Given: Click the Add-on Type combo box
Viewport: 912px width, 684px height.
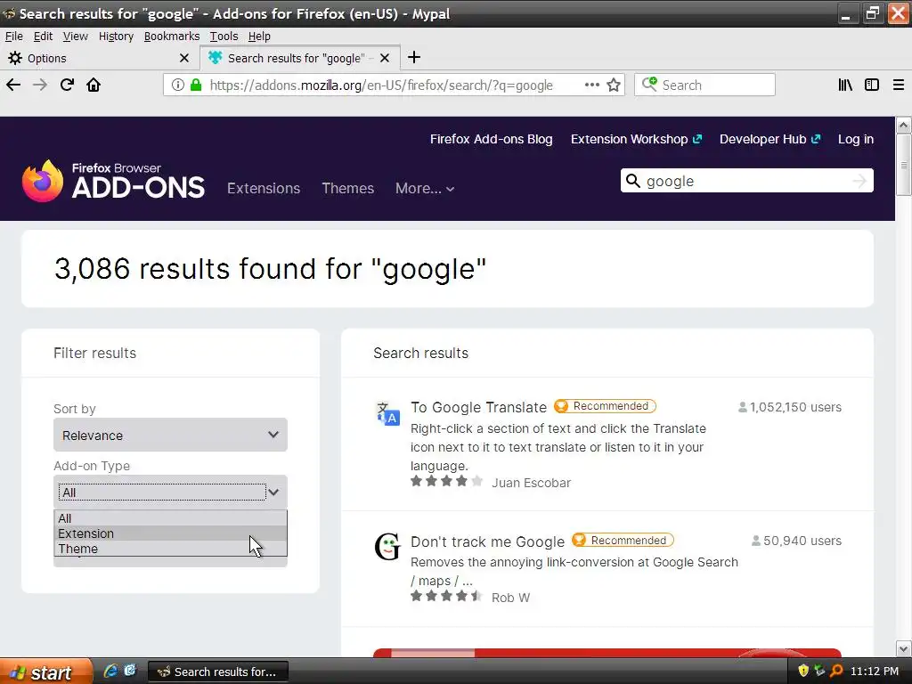Looking at the screenshot, I should click(170, 492).
